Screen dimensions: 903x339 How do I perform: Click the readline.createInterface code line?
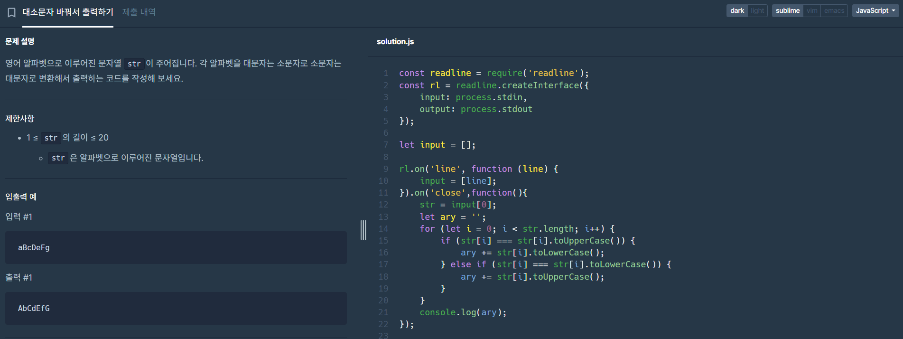tap(494, 85)
